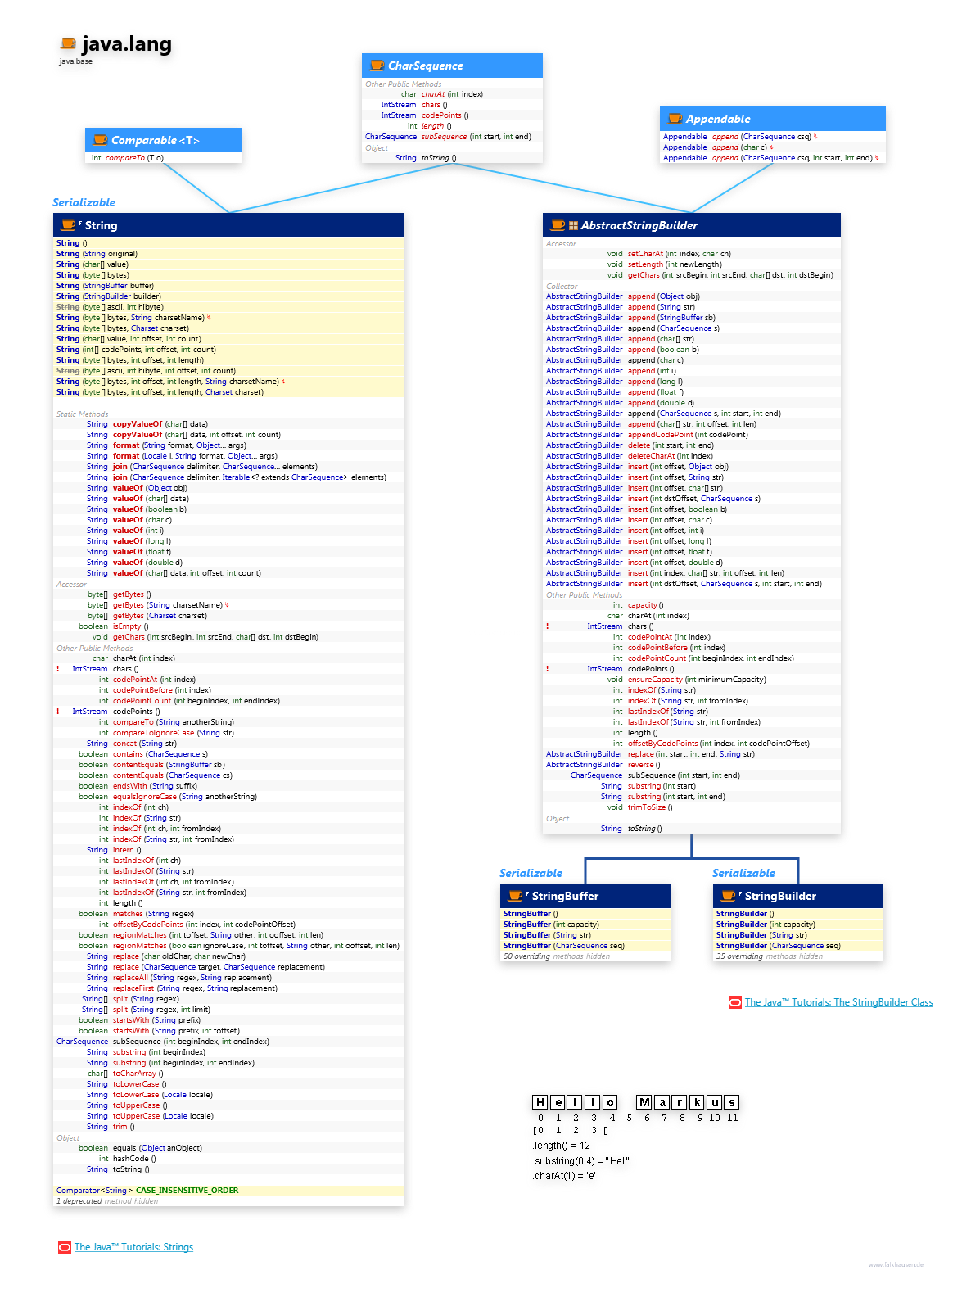This screenshot has width=971, height=1302.
Task: Click reverse () method in AbstractStringBuilder
Action: (x=644, y=765)
